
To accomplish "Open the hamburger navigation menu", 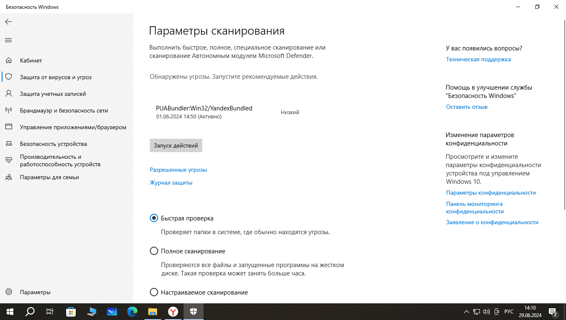I will pyautogui.click(x=8, y=40).
